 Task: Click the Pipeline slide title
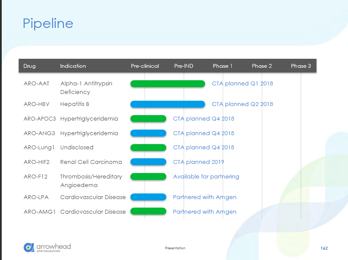point(48,23)
